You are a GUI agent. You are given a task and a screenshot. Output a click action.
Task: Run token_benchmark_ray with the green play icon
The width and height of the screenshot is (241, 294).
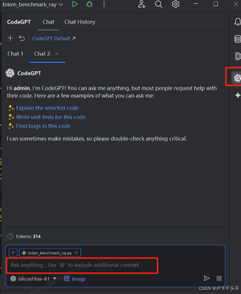click(75, 4)
